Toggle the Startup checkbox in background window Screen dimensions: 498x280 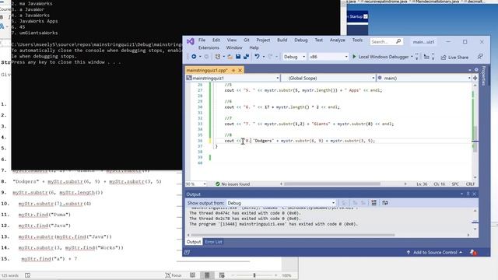click(366, 16)
